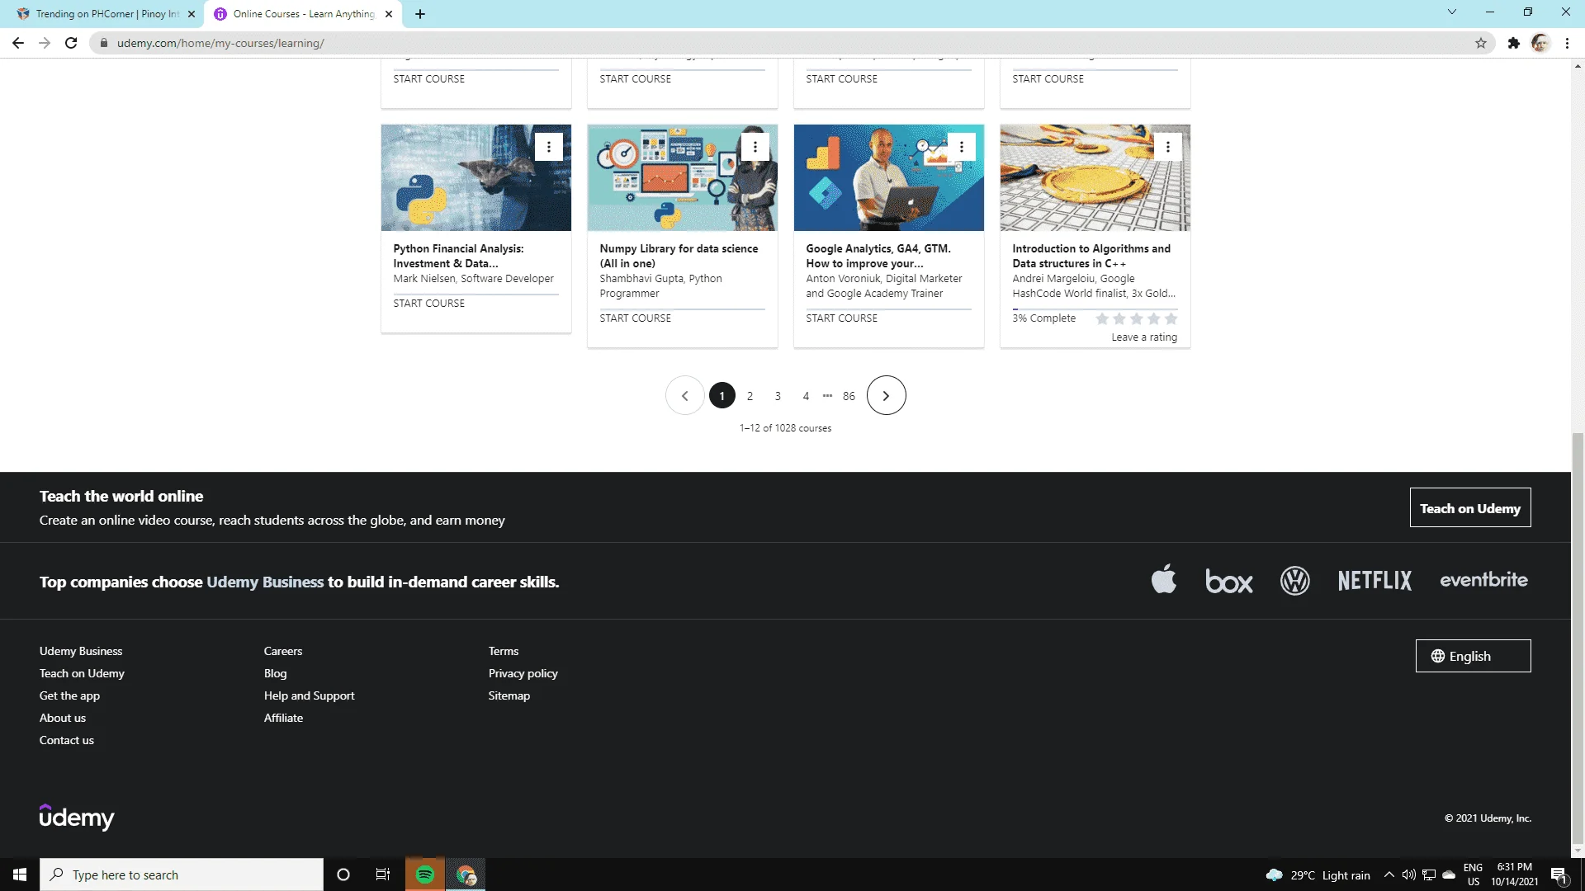Open About us link
1585x891 pixels.
[x=63, y=718]
